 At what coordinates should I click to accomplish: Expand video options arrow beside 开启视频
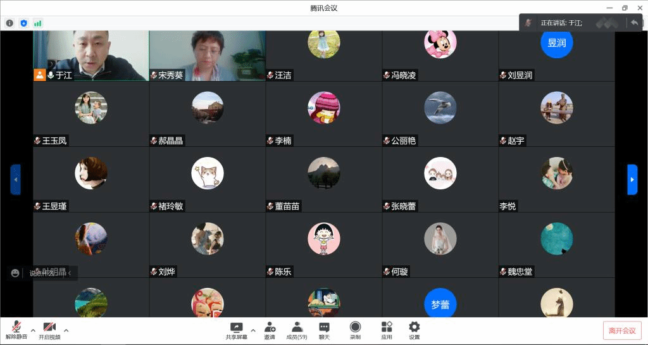[66, 330]
